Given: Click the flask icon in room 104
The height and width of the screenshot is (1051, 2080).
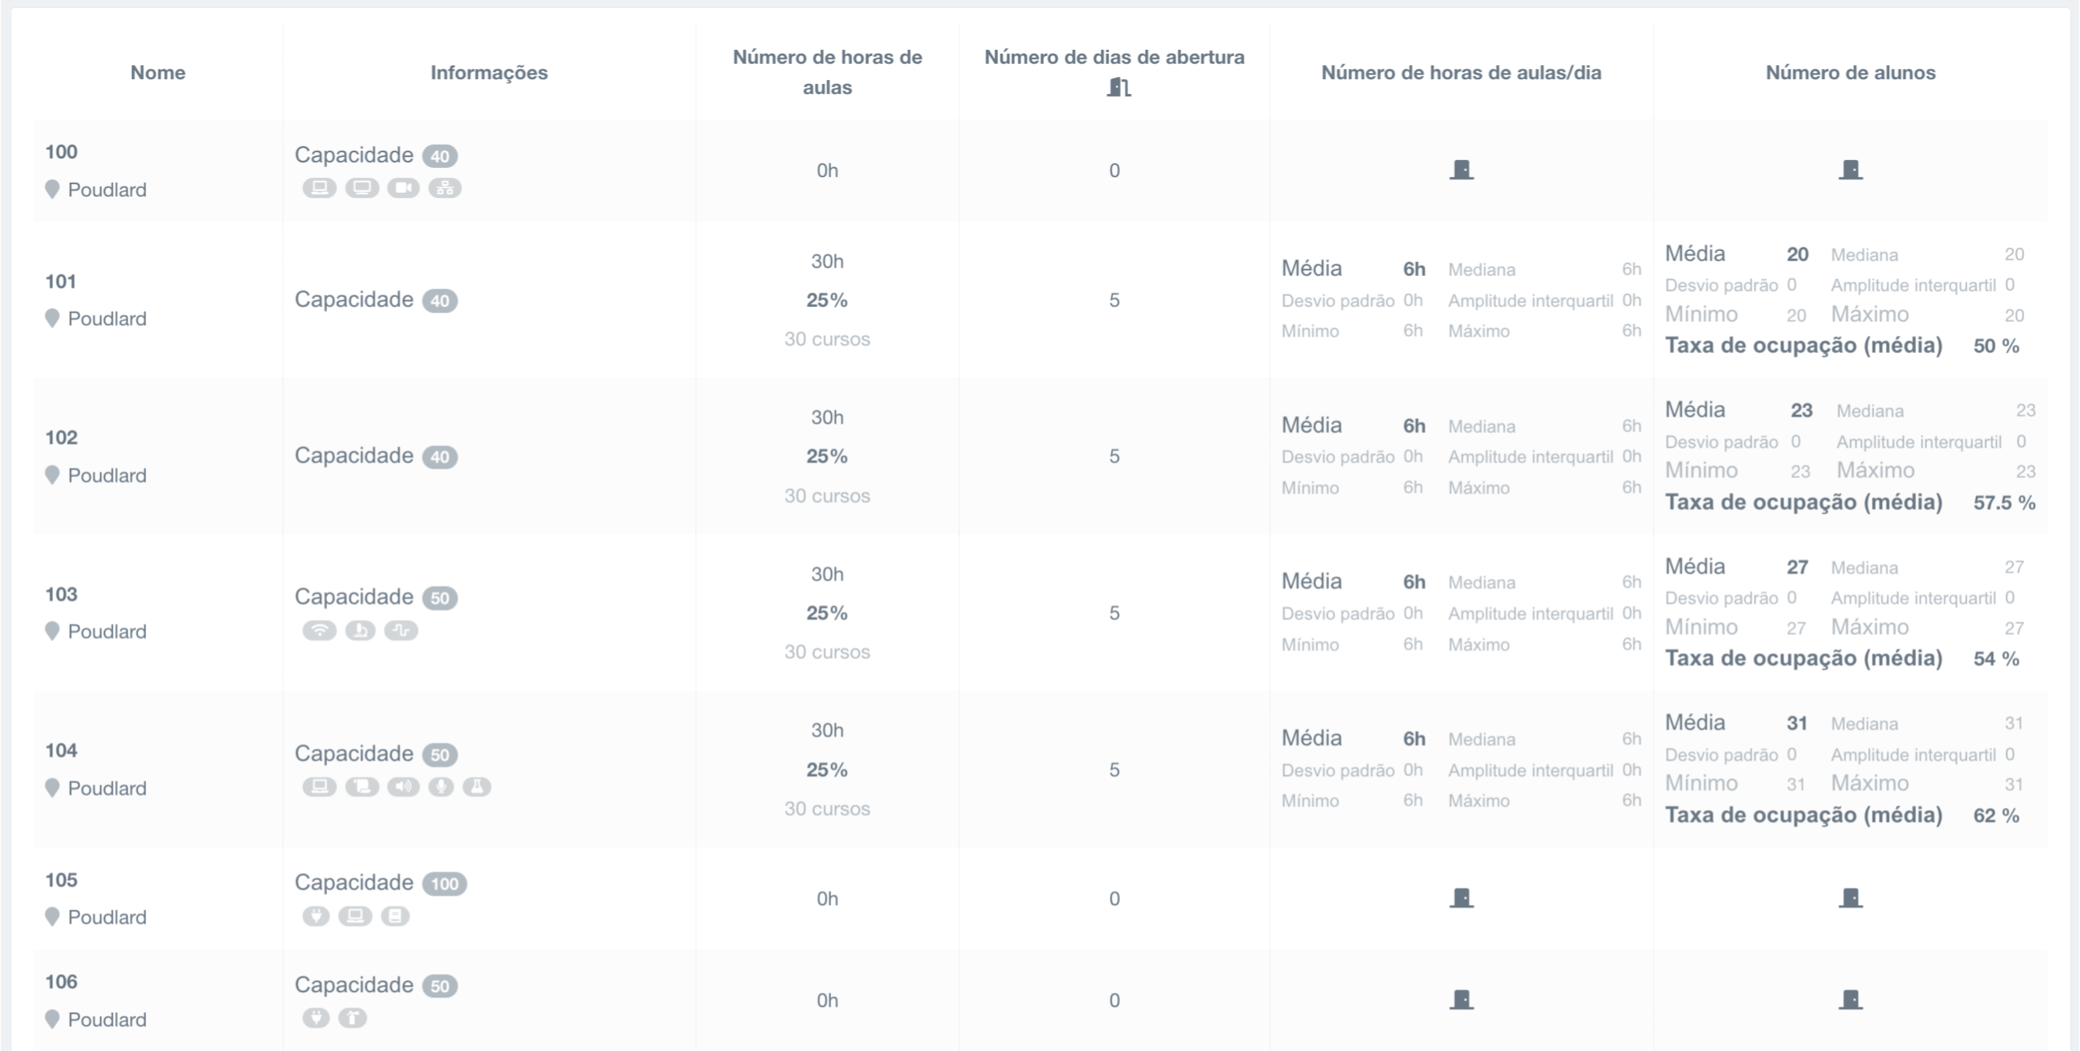Looking at the screenshot, I should [477, 786].
